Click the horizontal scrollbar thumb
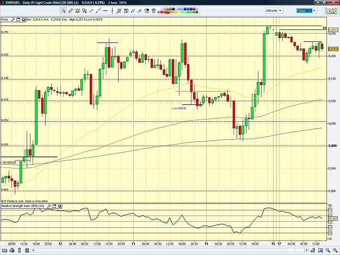 (295, 251)
